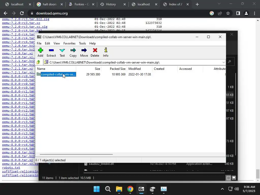
Task: Open Windows Start menu
Action: coord(96,189)
